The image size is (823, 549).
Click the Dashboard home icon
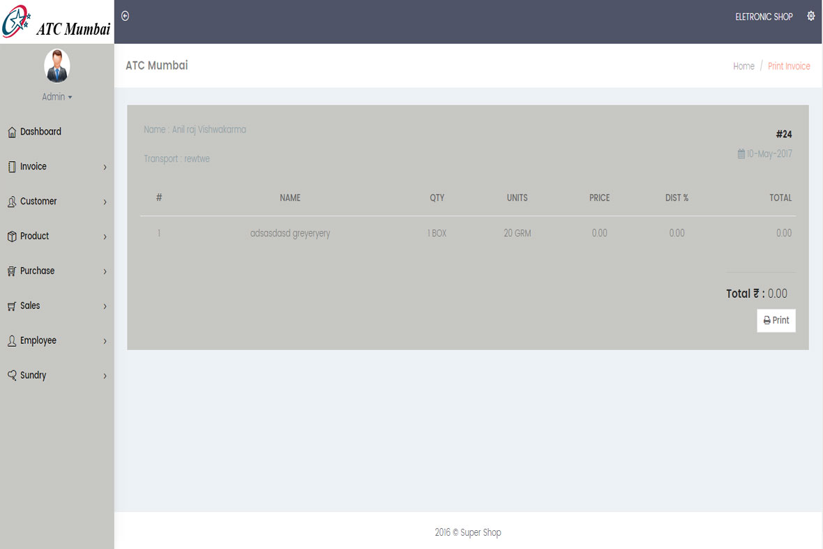[11, 132]
